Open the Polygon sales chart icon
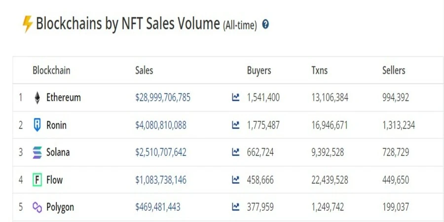 click(x=236, y=207)
